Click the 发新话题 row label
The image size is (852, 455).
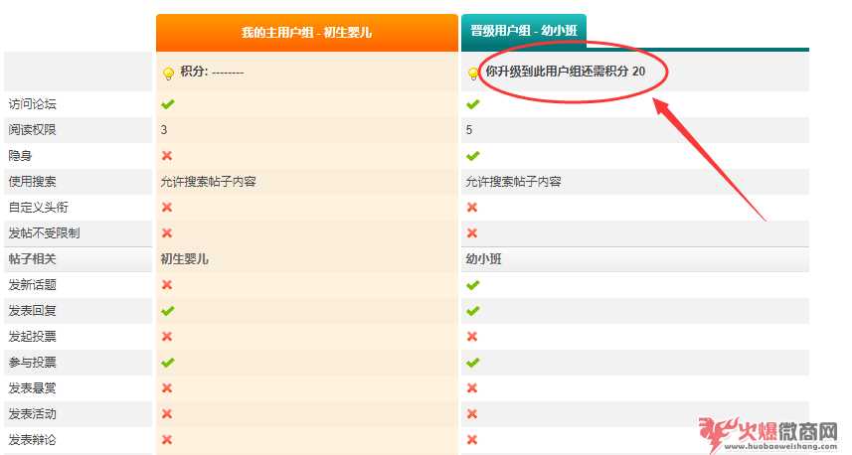pyautogui.click(x=32, y=285)
